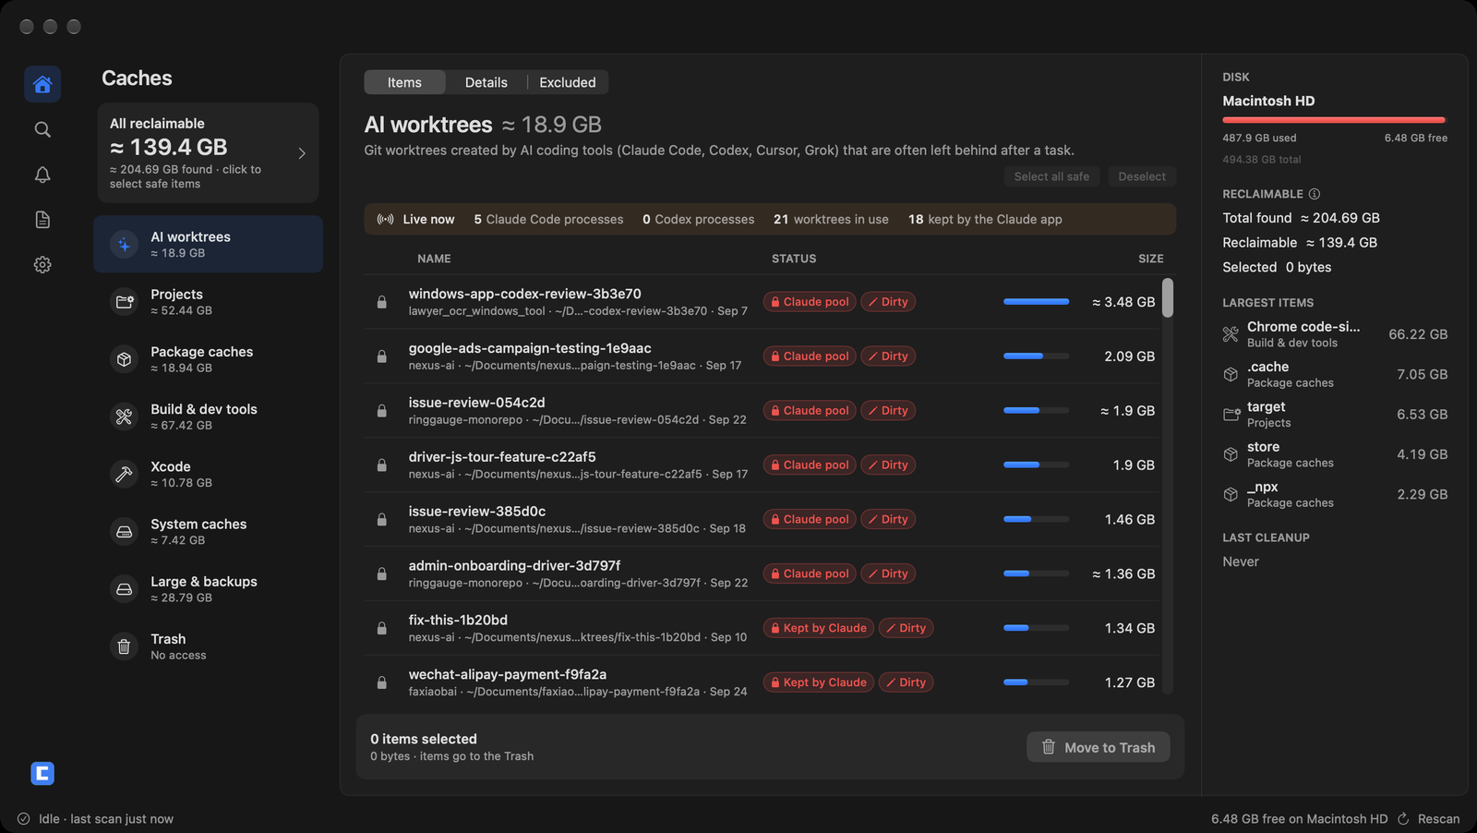
Task: Click the Build & dev tools icon
Action: coord(124,416)
